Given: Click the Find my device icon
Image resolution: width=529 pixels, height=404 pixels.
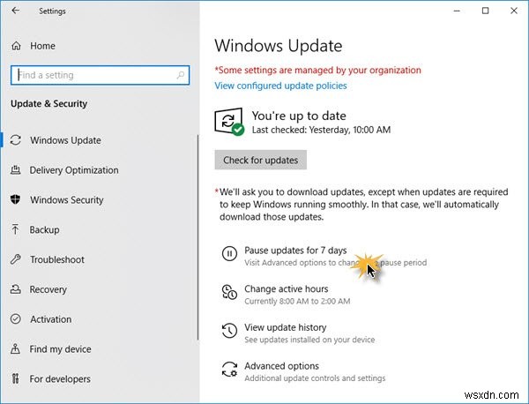Looking at the screenshot, I should pyautogui.click(x=16, y=348).
